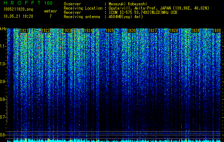Click the 1922 time marker

click(x=46, y=31)
